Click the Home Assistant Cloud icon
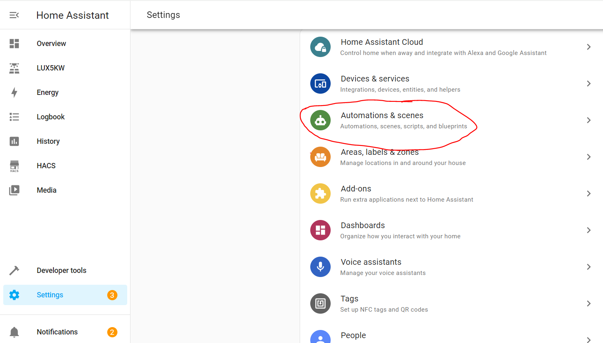The width and height of the screenshot is (603, 343). pyautogui.click(x=320, y=47)
